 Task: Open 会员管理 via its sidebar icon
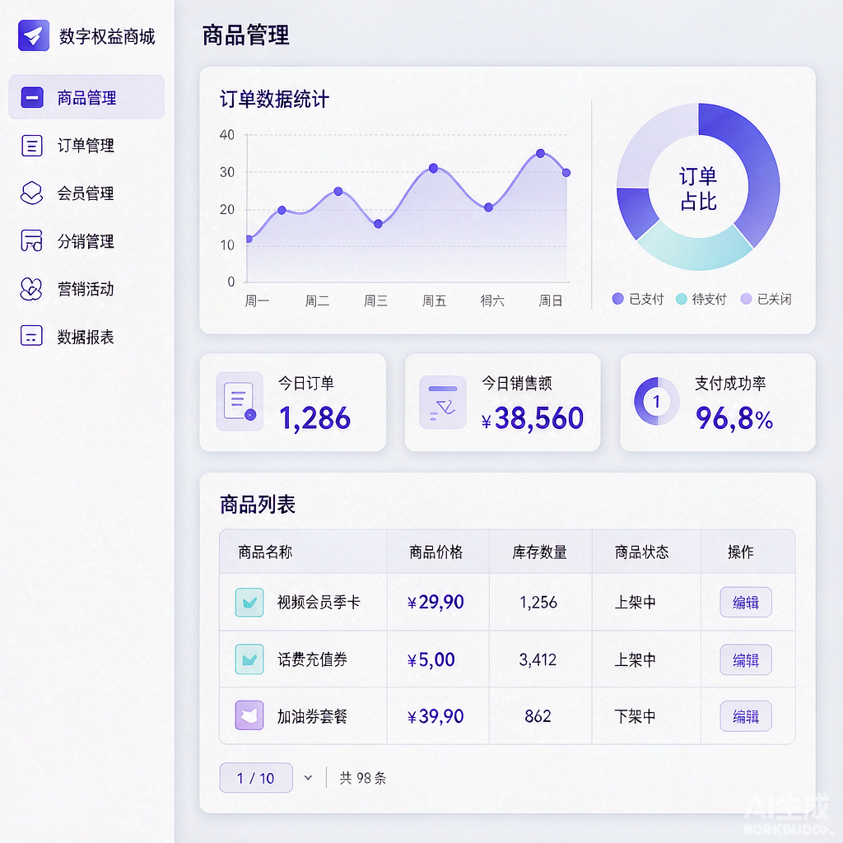coord(32,193)
